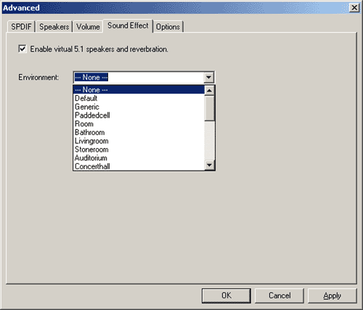This screenshot has height=310, width=363.
Task: Go to the Volume tab
Action: click(x=88, y=27)
